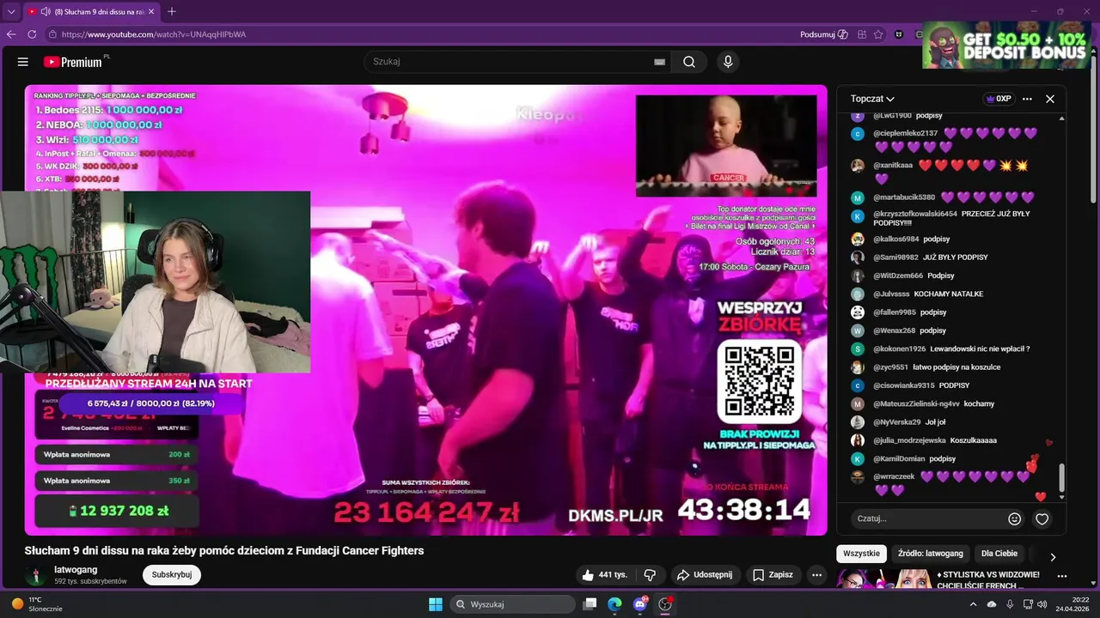Open options for the STYLISTKA VS WIDZOWIE video

pyautogui.click(x=1062, y=576)
